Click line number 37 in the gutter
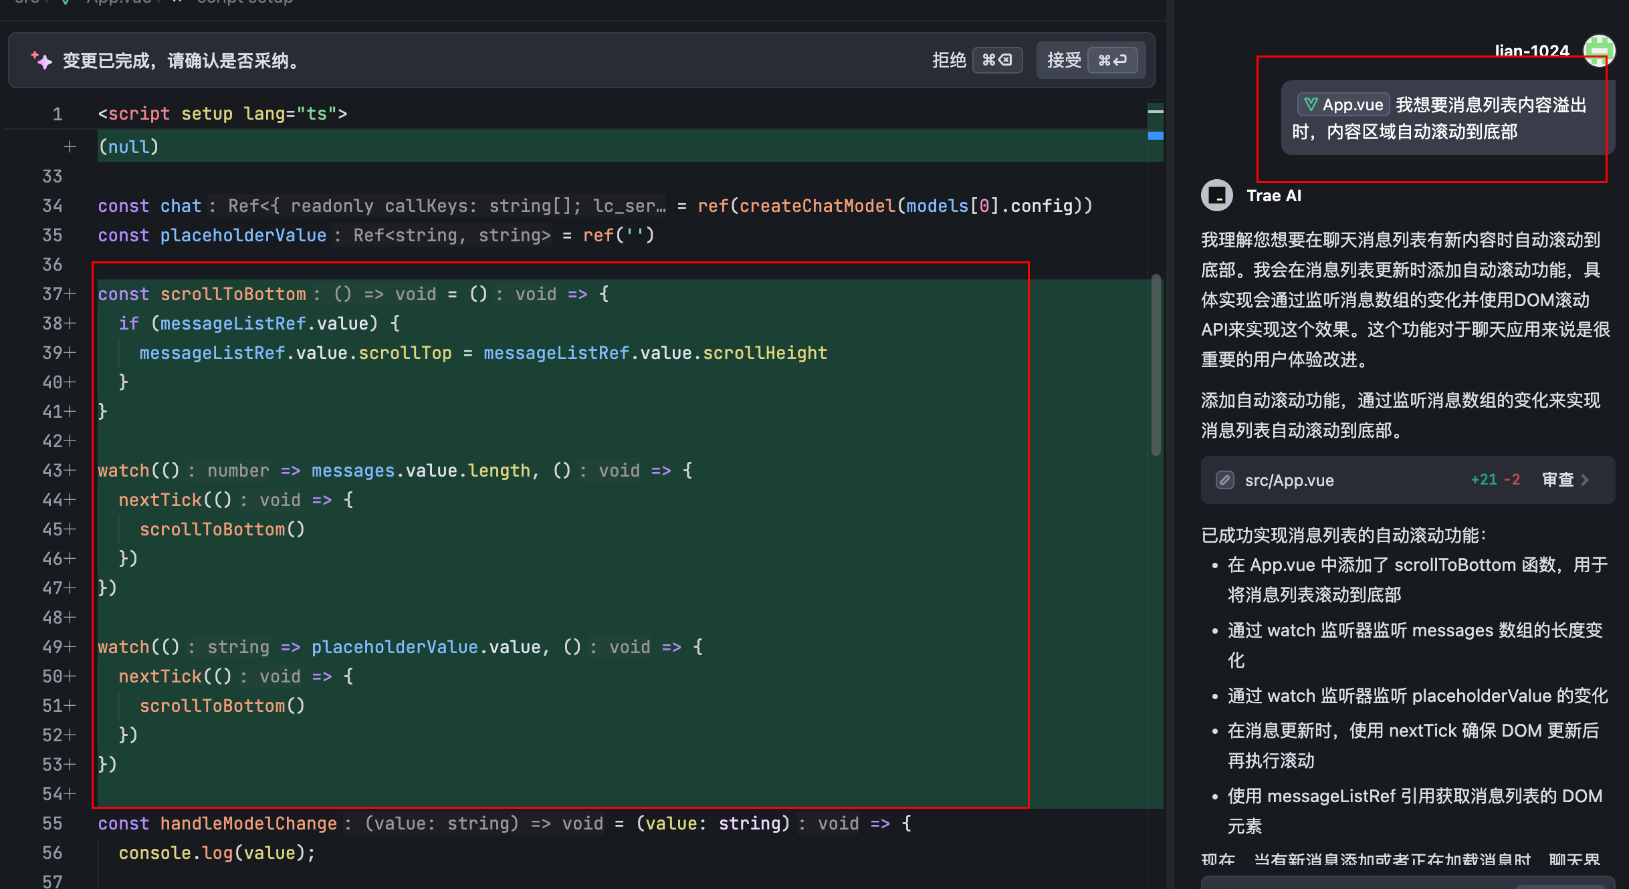 pos(52,294)
